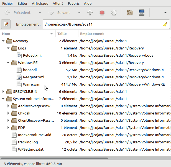171x167 pixels.
Task: Select the Winre.wim file icon
Action: 19,84
